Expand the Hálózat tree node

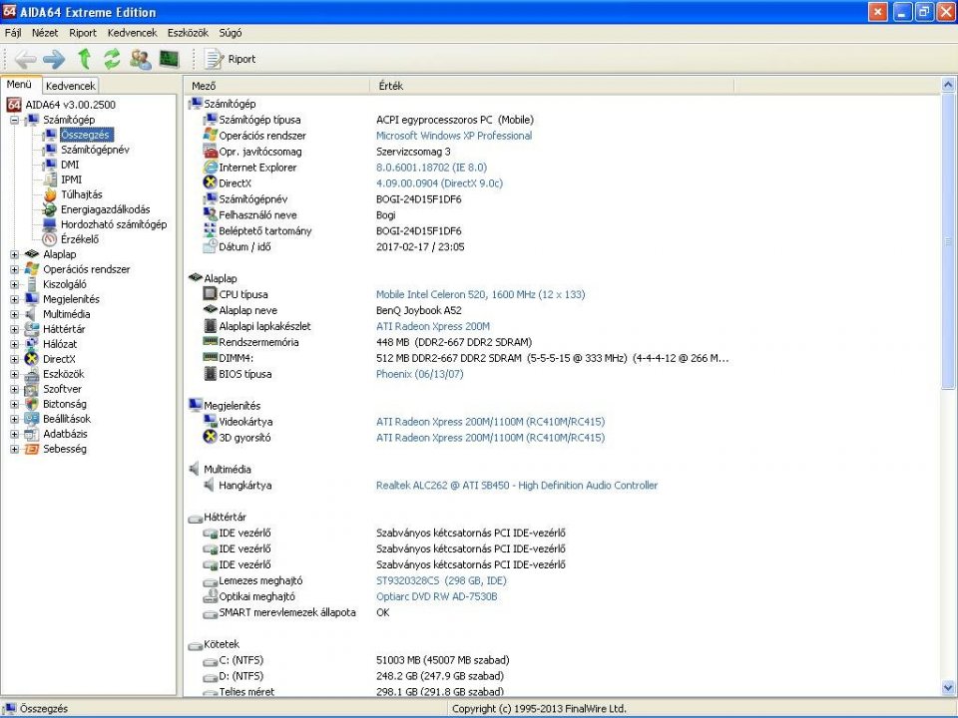pyautogui.click(x=15, y=344)
